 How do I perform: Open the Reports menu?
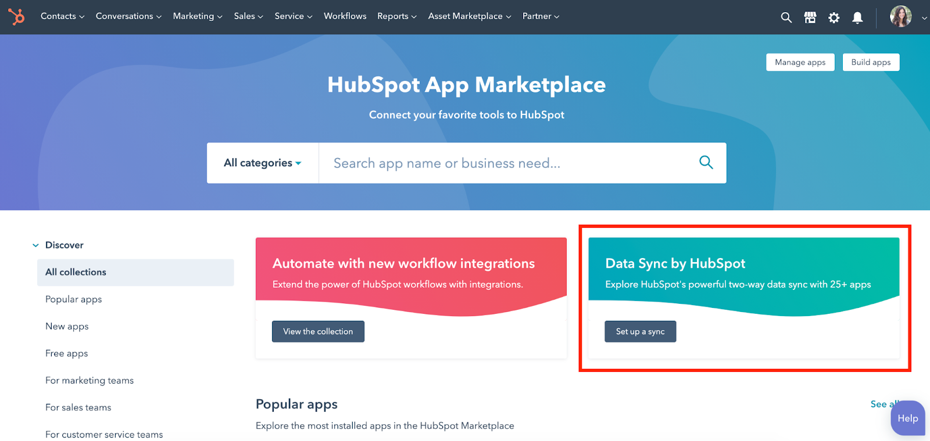(x=397, y=16)
